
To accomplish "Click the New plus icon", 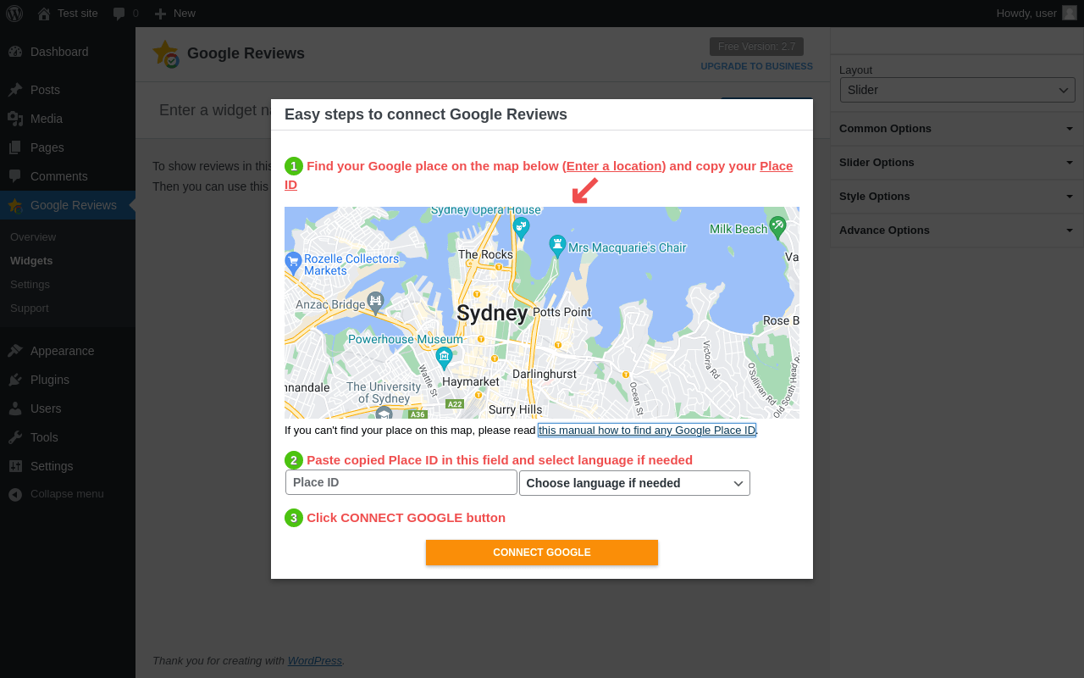I will click(160, 14).
